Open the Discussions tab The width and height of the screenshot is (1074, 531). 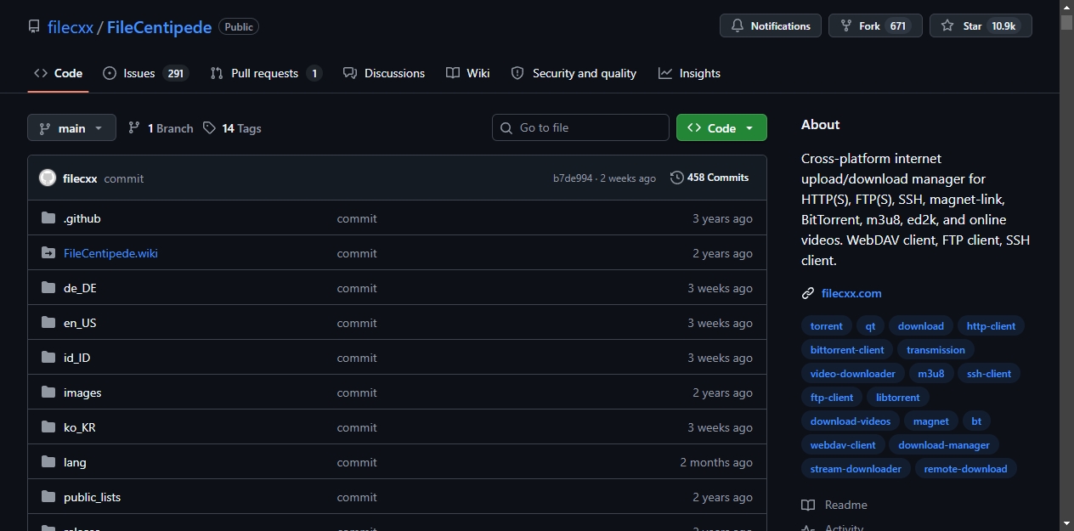[x=384, y=73]
